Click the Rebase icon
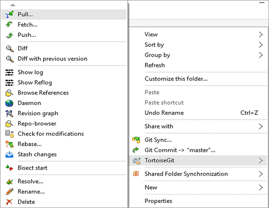 point(9,144)
